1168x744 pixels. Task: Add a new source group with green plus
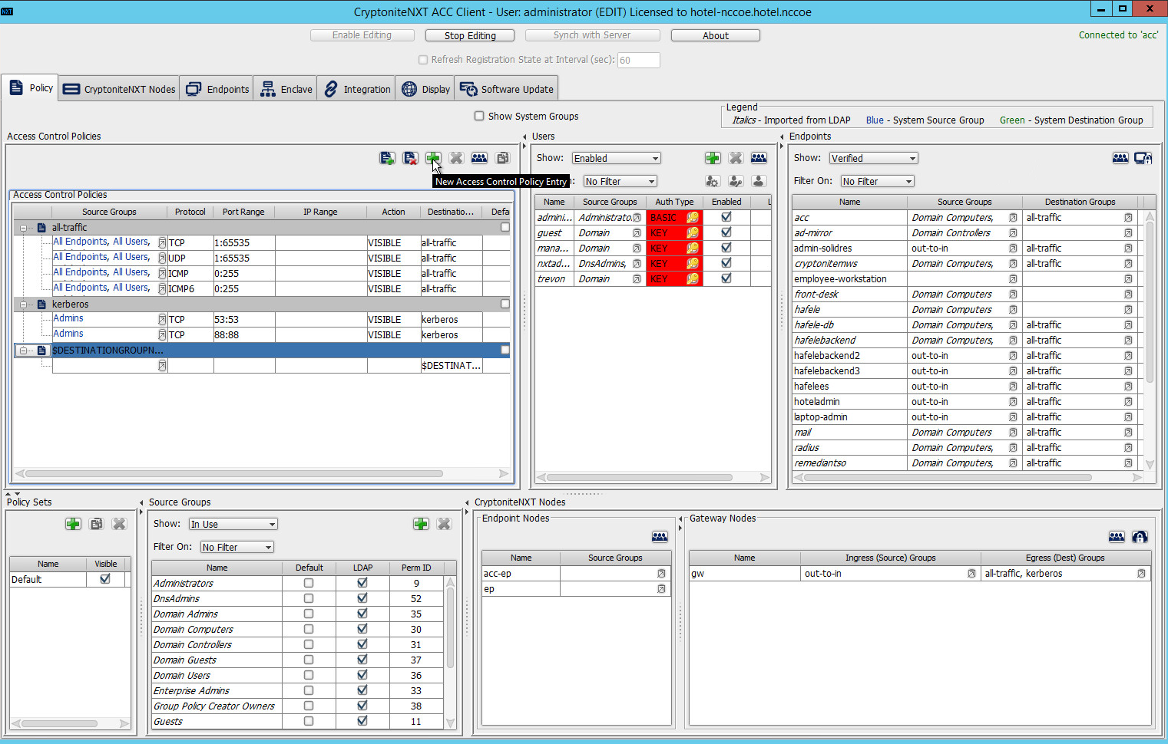coord(421,524)
